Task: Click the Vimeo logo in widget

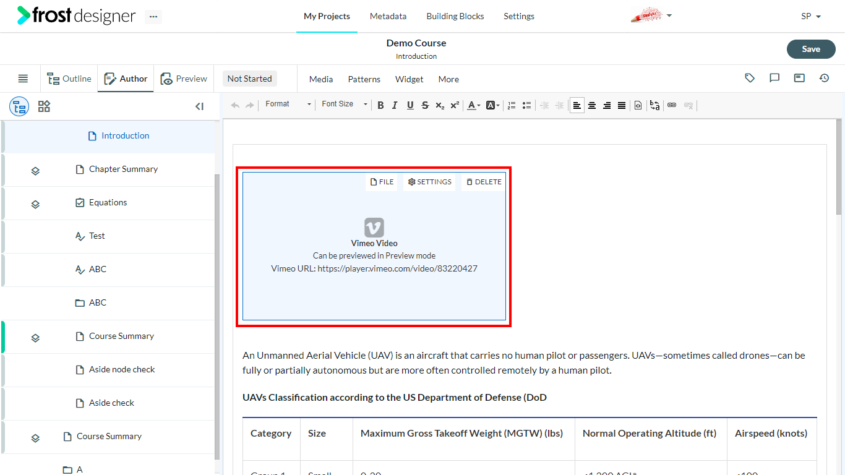Action: (x=374, y=227)
